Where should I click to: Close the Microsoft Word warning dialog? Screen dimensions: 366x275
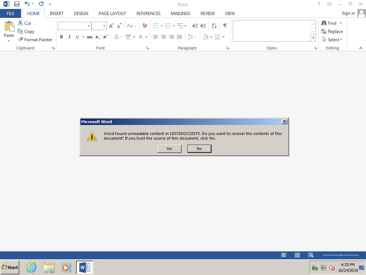click(284, 122)
